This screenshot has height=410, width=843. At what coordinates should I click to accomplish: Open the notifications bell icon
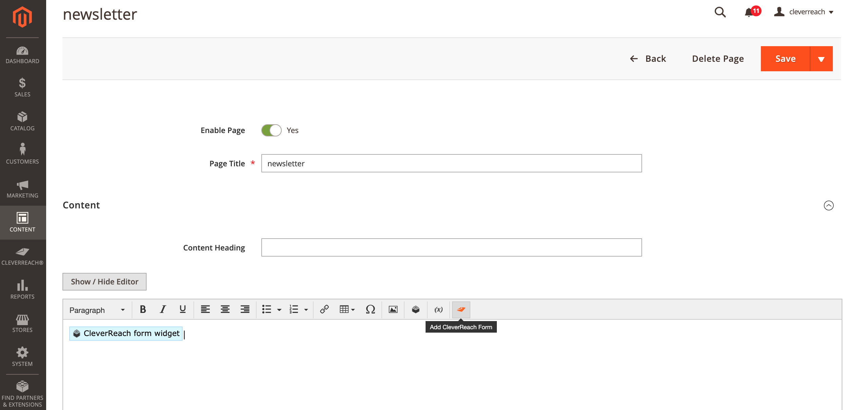point(749,13)
